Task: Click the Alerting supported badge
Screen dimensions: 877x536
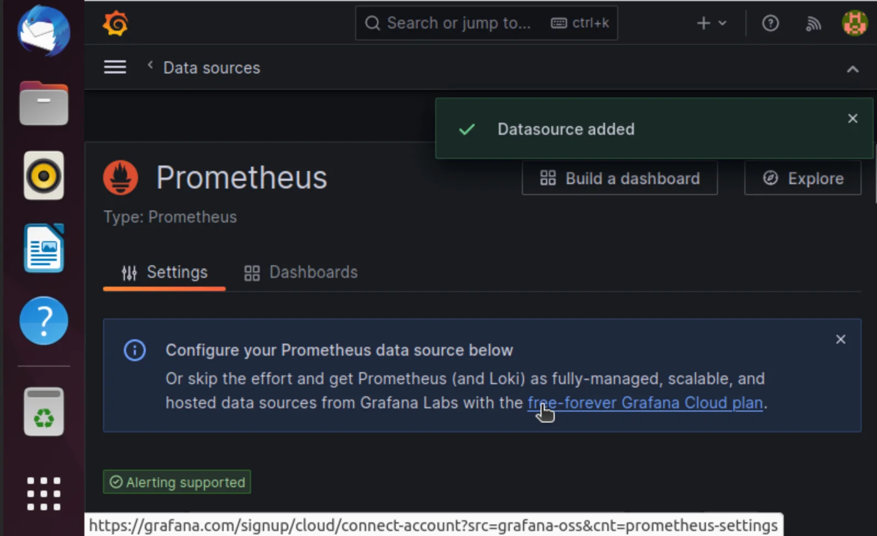Action: coord(177,482)
